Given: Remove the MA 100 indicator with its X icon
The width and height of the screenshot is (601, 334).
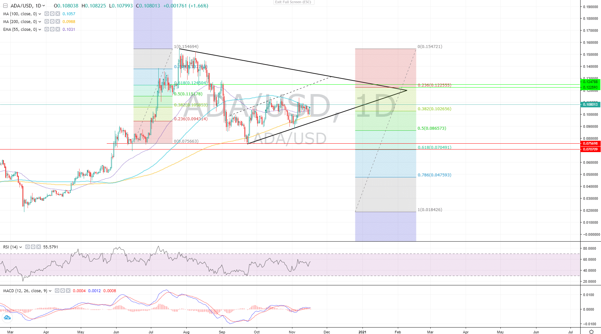Looking at the screenshot, I should point(58,14).
